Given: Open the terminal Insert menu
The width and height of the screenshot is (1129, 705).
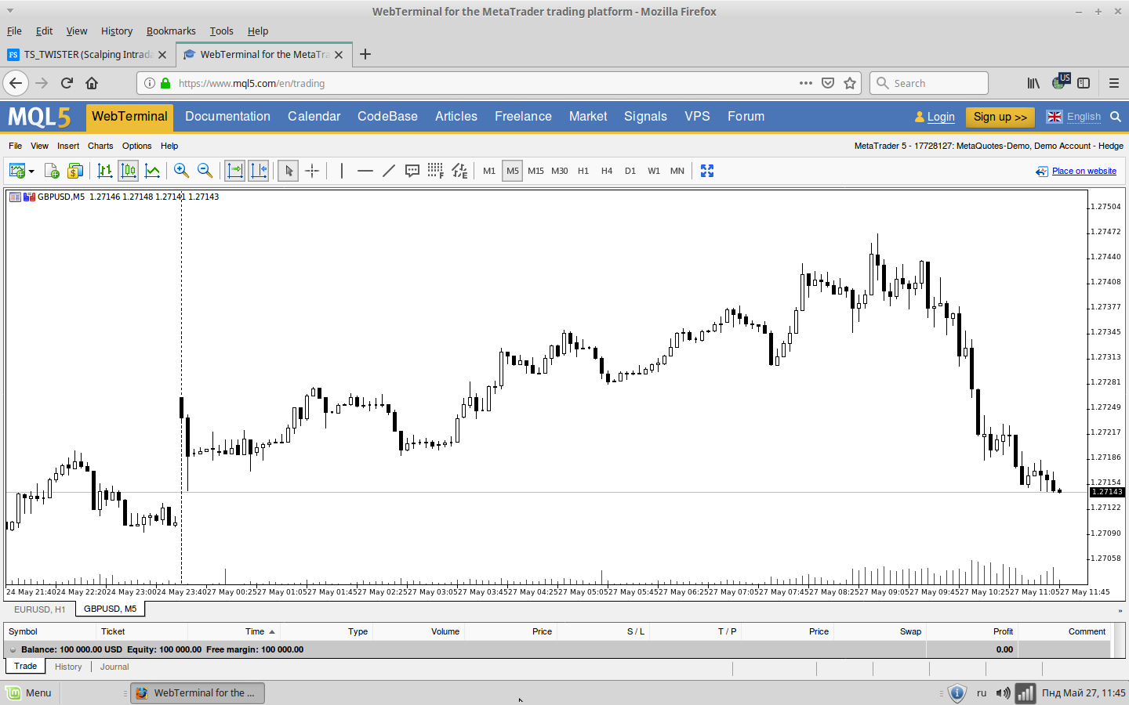Looking at the screenshot, I should tap(68, 146).
